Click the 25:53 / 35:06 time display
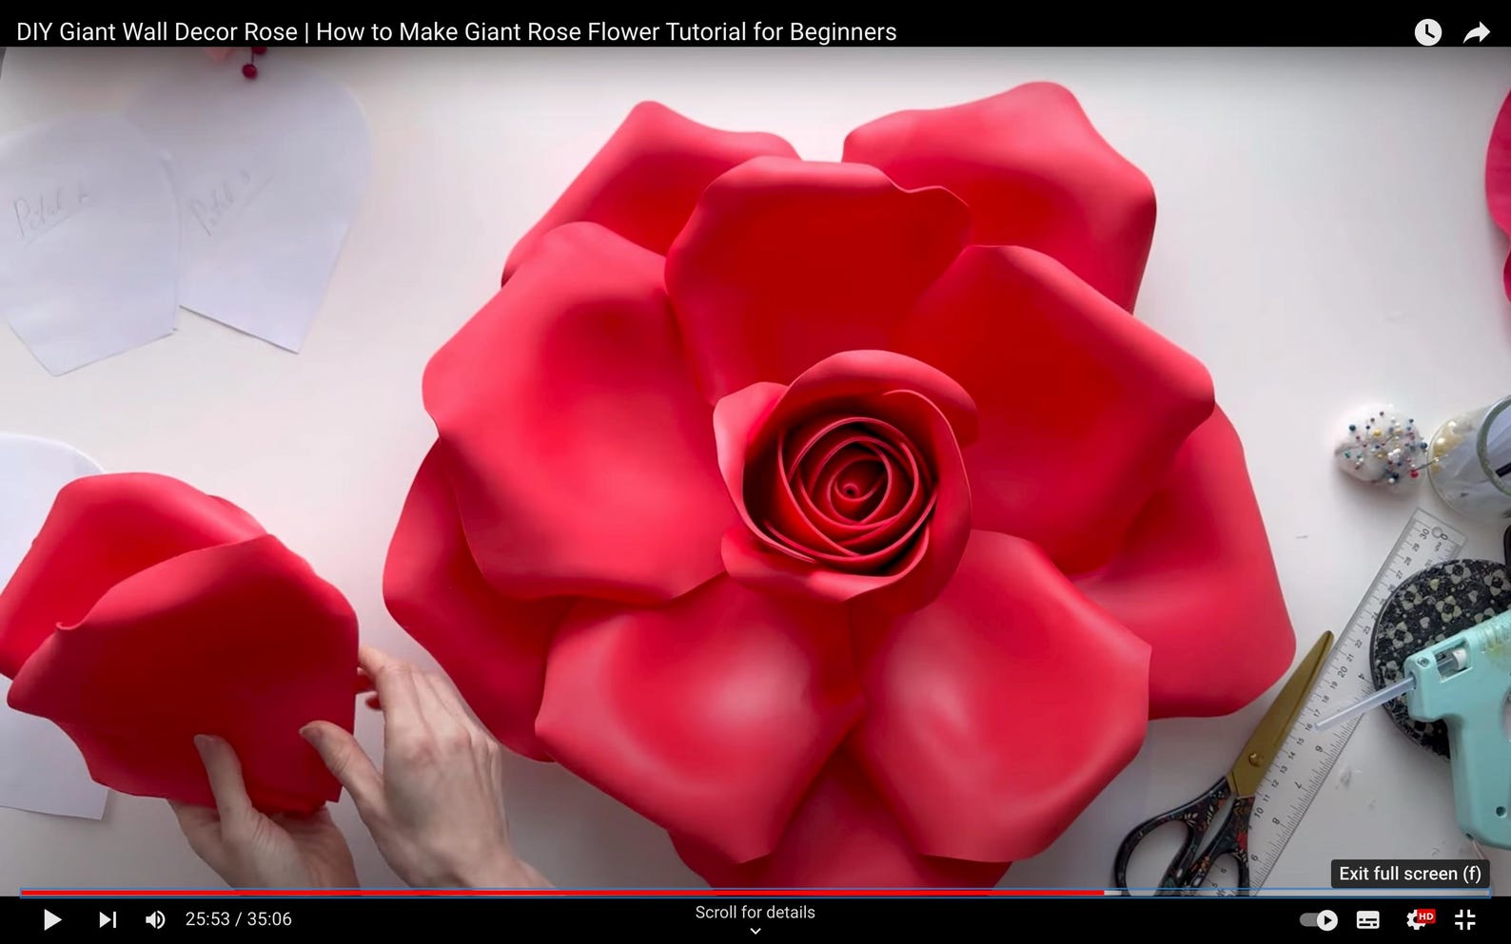1511x944 pixels. pyautogui.click(x=239, y=919)
